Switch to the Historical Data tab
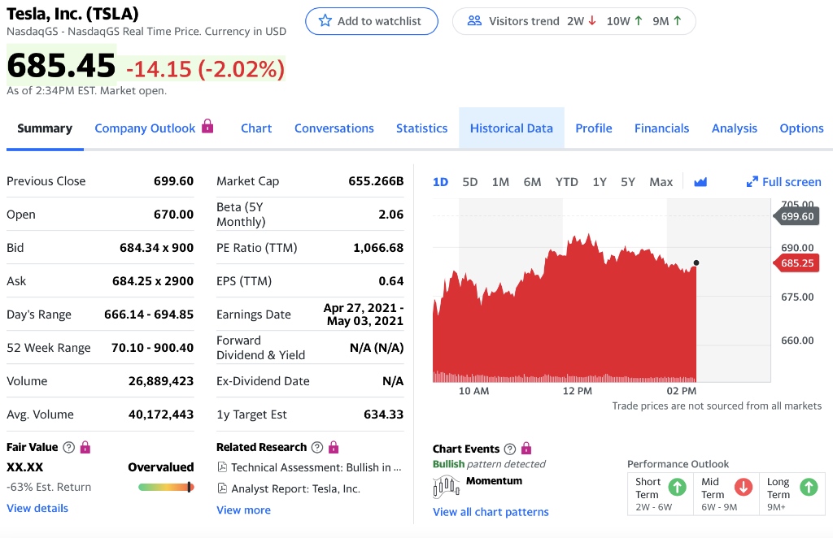Viewport: 833px width, 538px height. click(511, 128)
